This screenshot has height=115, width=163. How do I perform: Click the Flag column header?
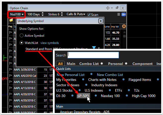[x=10, y=26]
